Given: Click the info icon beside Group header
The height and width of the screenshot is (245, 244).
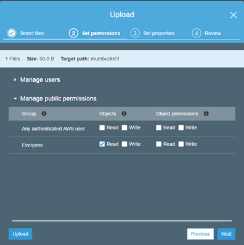Looking at the screenshot, I should tap(44, 114).
